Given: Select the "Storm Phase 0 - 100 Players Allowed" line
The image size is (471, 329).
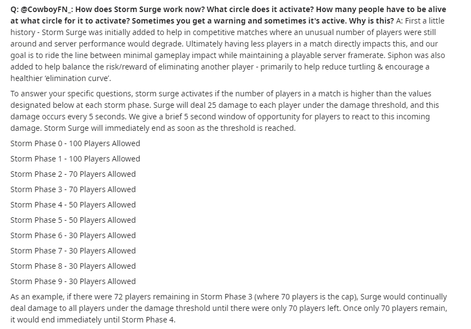Looking at the screenshot, I should [x=75, y=143].
